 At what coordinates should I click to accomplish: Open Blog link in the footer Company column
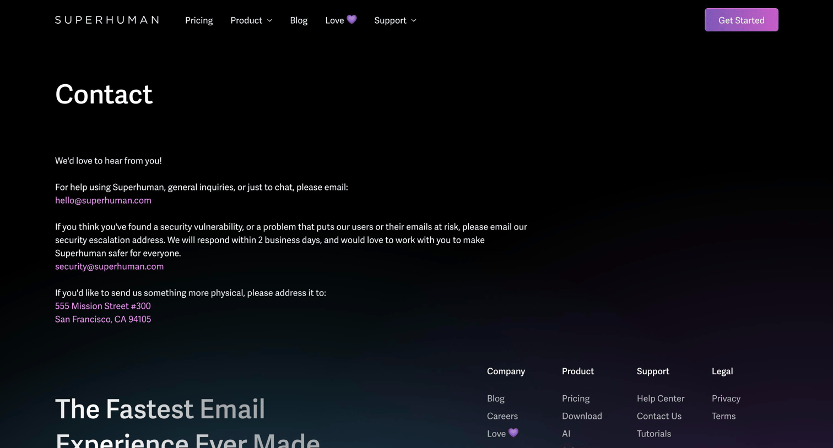(x=496, y=398)
